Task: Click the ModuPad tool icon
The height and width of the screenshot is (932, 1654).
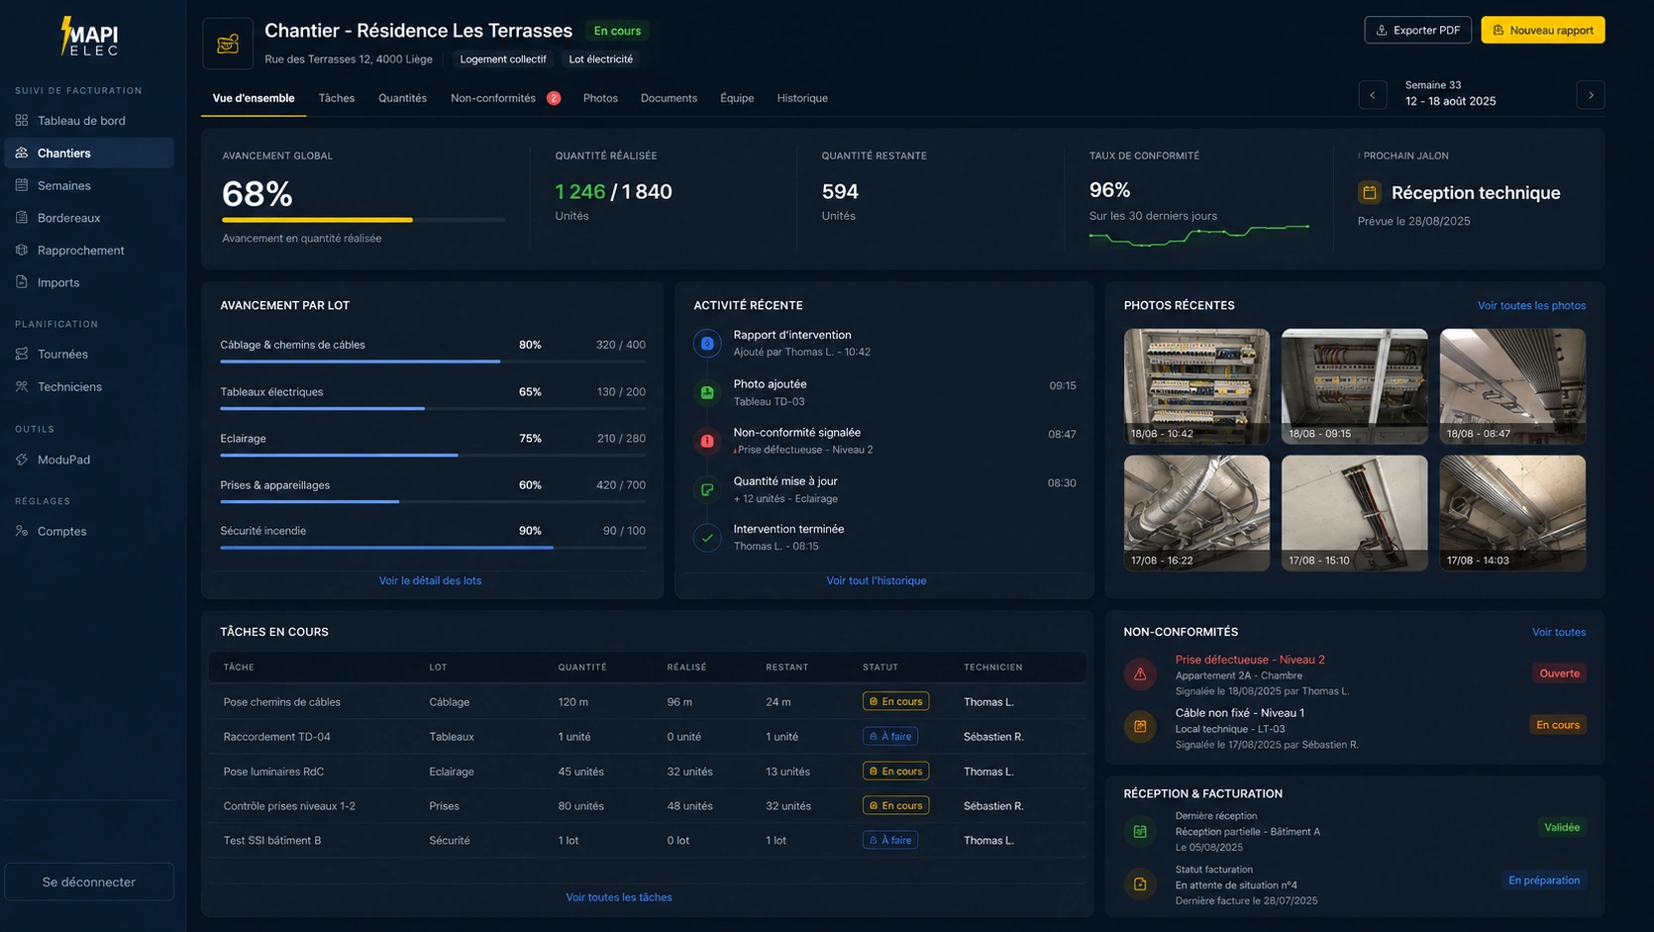Action: [22, 460]
